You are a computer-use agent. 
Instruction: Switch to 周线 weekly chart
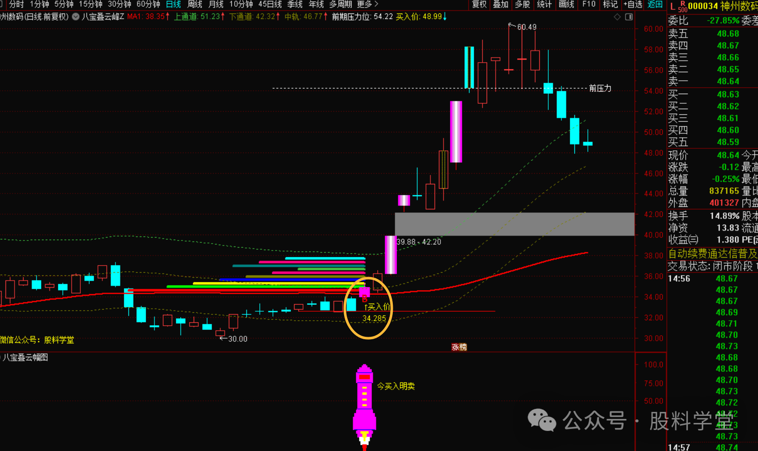195,5
